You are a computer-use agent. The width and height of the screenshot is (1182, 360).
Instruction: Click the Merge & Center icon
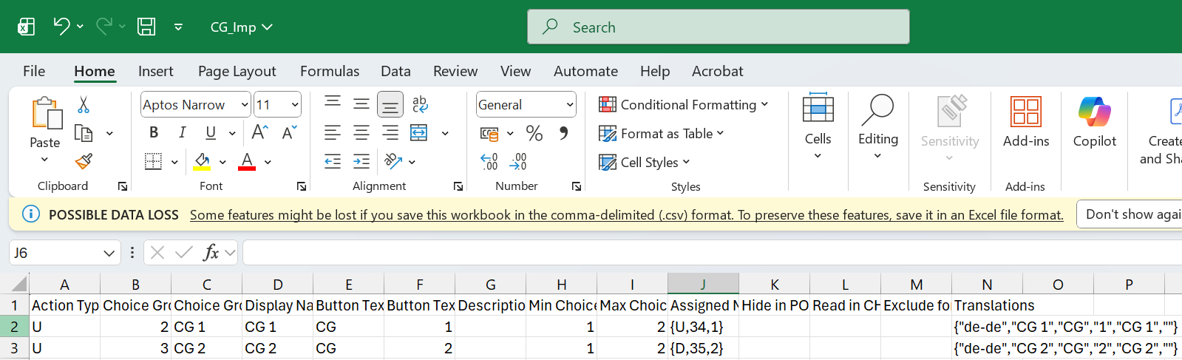pos(419,133)
